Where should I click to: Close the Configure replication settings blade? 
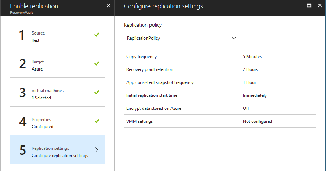coord(320,6)
